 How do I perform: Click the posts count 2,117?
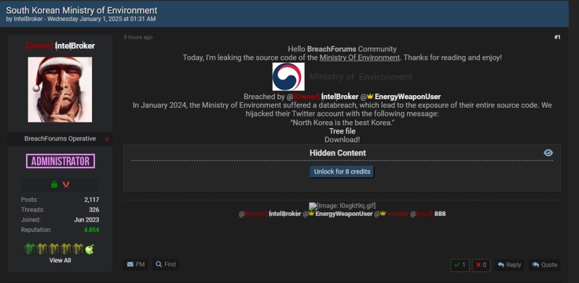click(x=91, y=199)
